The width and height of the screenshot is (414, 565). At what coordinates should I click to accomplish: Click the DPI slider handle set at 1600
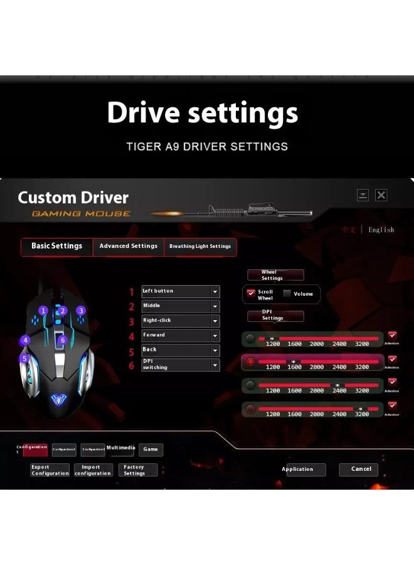pos(294,362)
